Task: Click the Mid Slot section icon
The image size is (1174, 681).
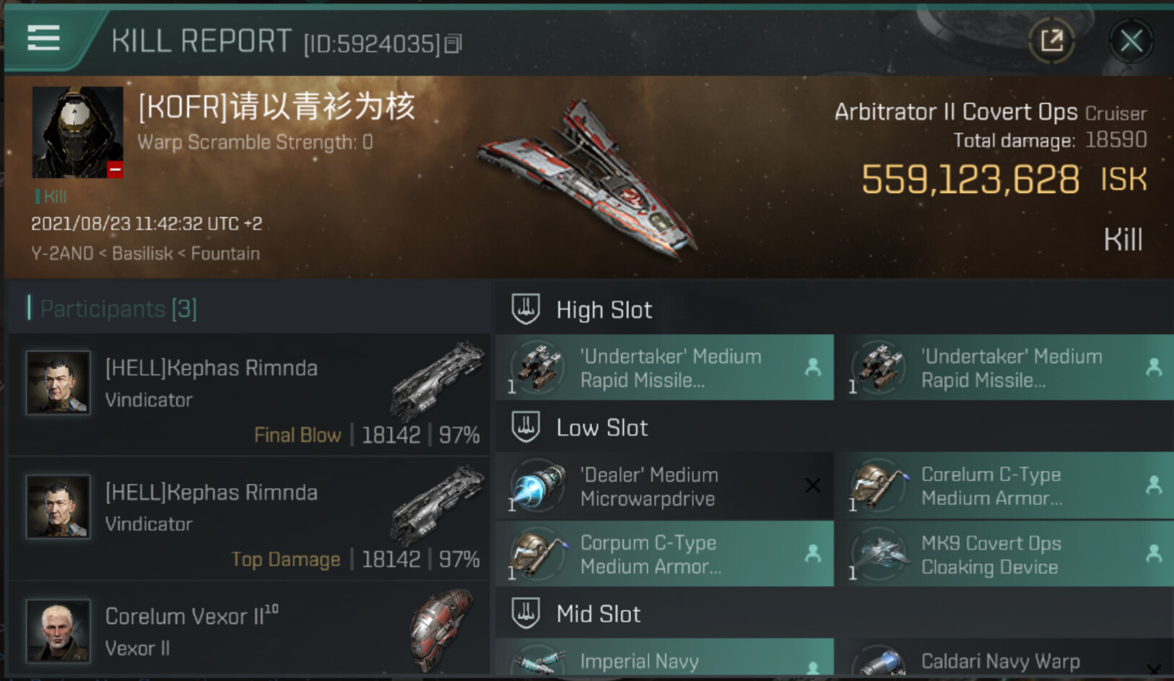Action: click(526, 613)
